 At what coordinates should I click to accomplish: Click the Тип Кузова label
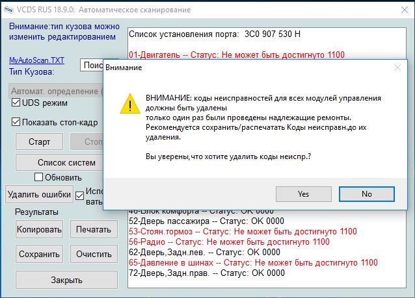tap(31, 71)
